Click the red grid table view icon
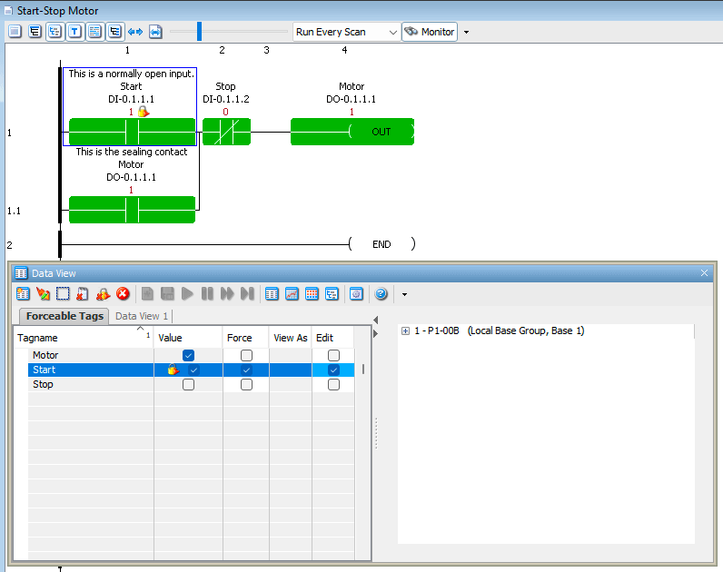723x572 pixels. [x=312, y=294]
